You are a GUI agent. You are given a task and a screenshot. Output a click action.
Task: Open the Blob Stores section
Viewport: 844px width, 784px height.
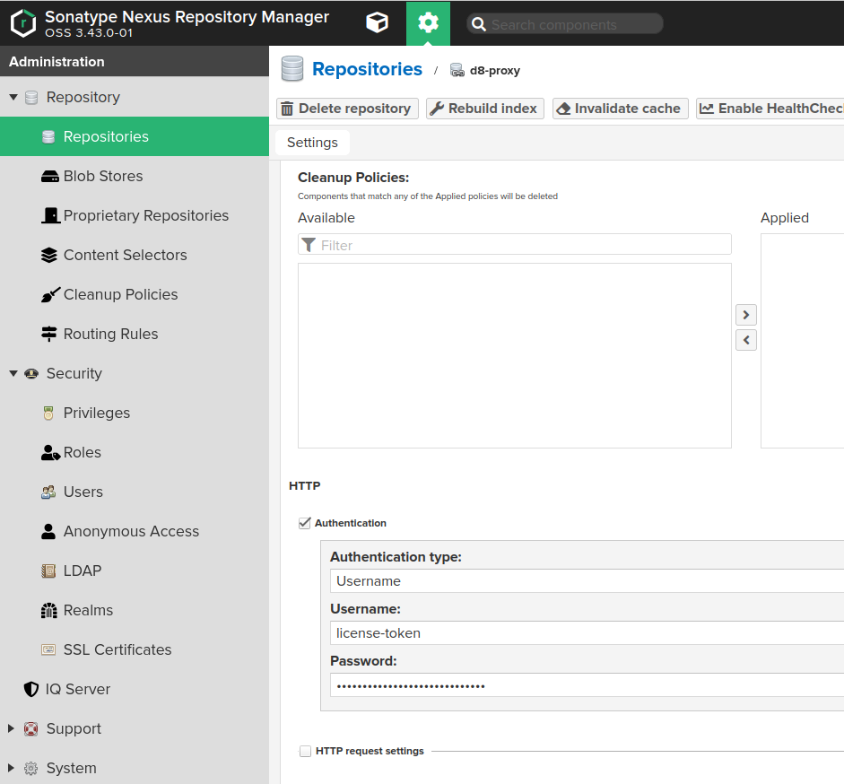pyautogui.click(x=93, y=176)
